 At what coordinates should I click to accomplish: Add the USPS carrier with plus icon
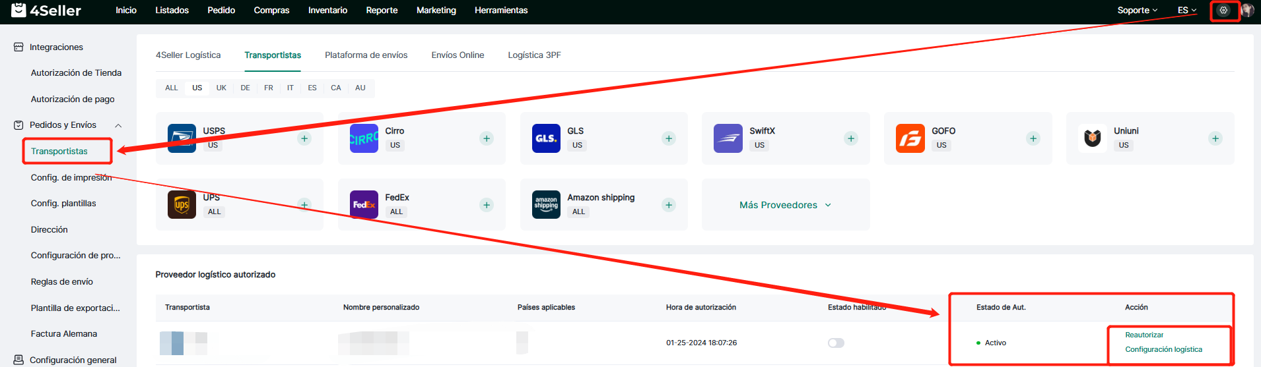coord(304,138)
